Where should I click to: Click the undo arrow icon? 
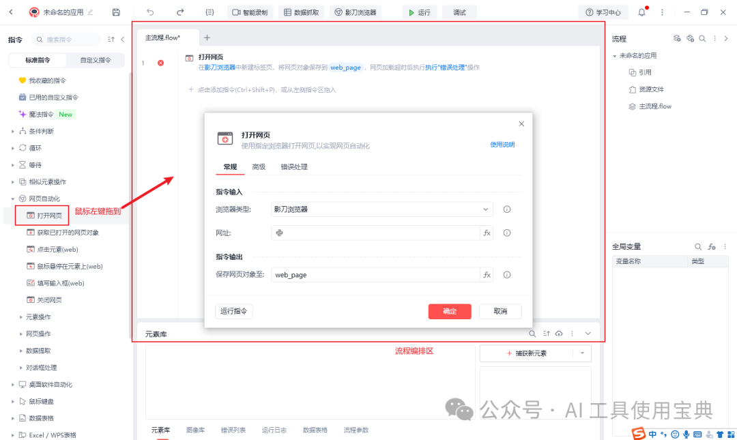(x=150, y=12)
